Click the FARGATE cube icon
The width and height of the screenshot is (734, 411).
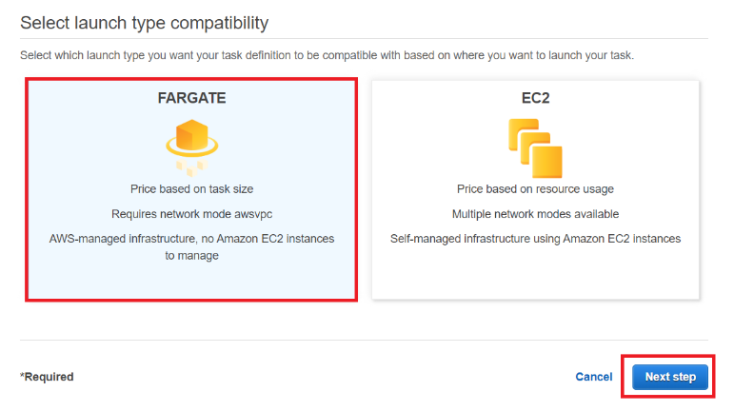[191, 138]
